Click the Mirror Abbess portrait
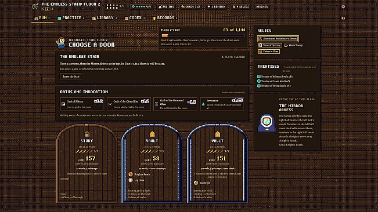Screen dimensions: 378x212 tap(267, 123)
